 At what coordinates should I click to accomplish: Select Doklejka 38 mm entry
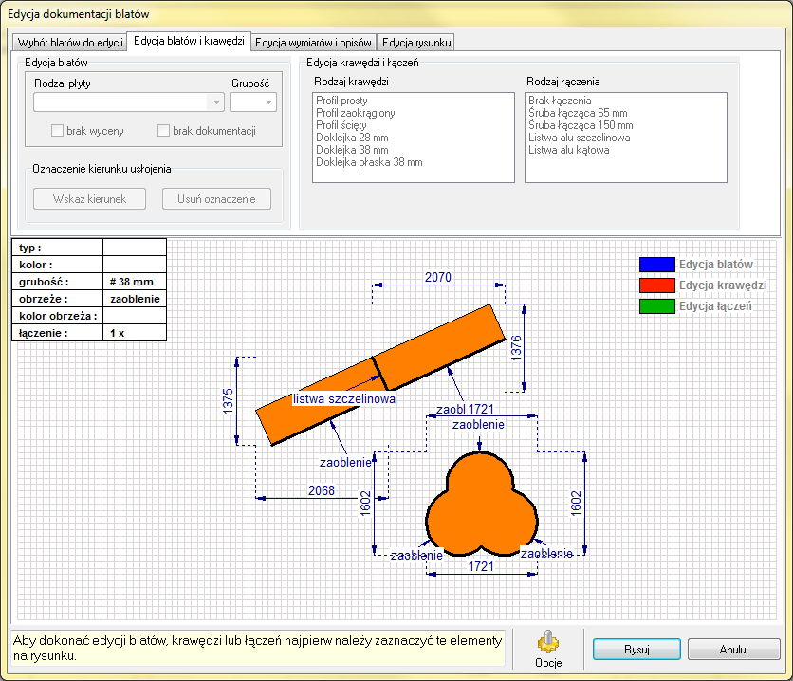click(x=352, y=150)
